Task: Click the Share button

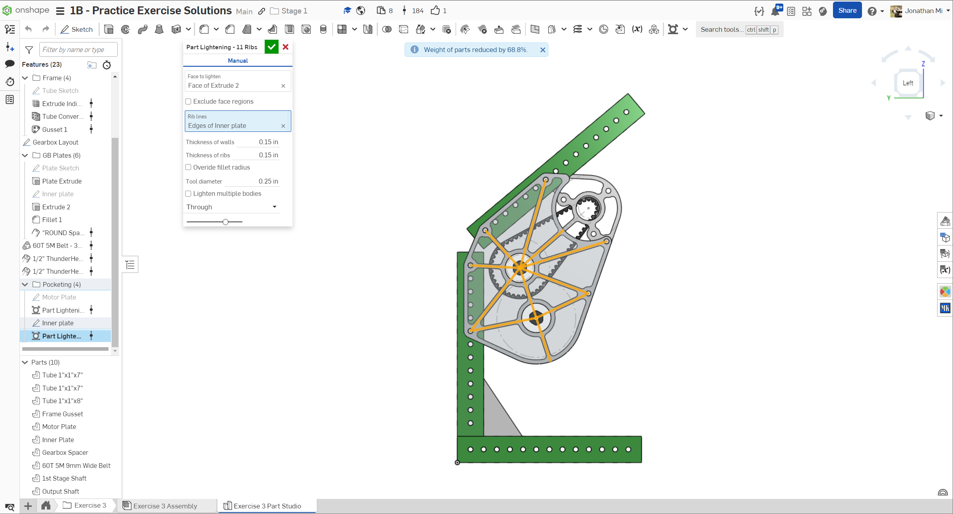Action: click(x=847, y=11)
